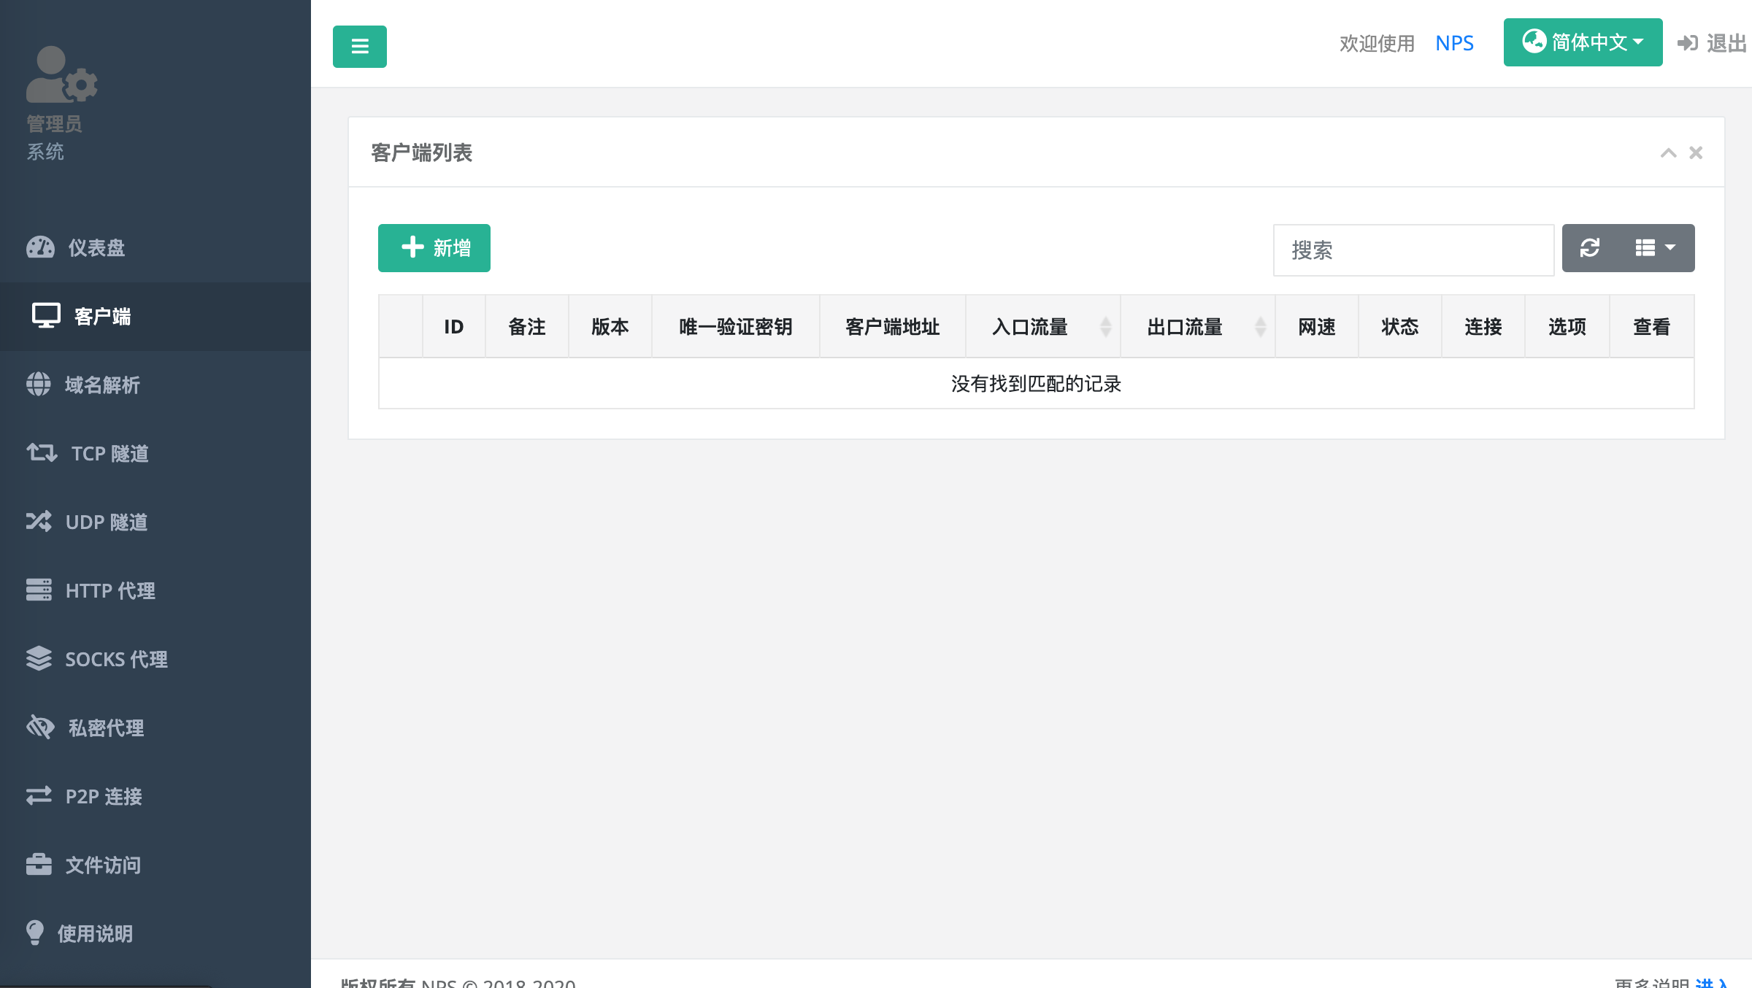This screenshot has height=988, width=1752.
Task: Open TCP 隧道 in sidebar
Action: (109, 454)
